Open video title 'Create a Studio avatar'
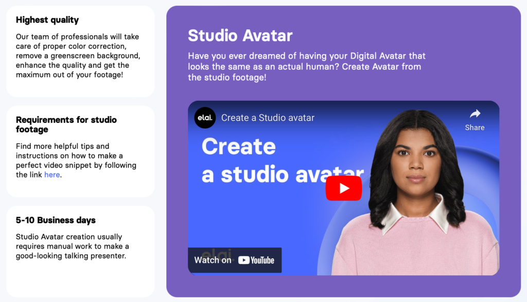 [268, 118]
